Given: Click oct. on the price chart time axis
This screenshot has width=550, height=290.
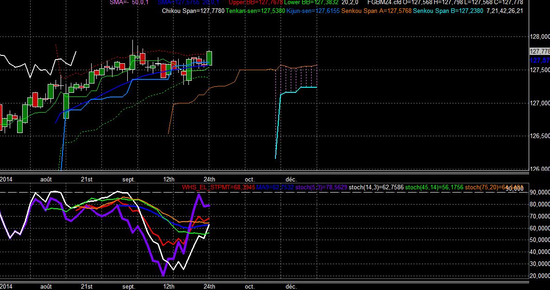Looking at the screenshot, I should 250,180.
